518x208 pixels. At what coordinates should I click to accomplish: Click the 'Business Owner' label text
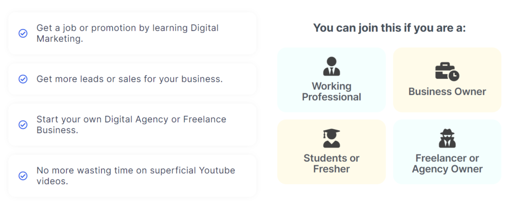[447, 91]
